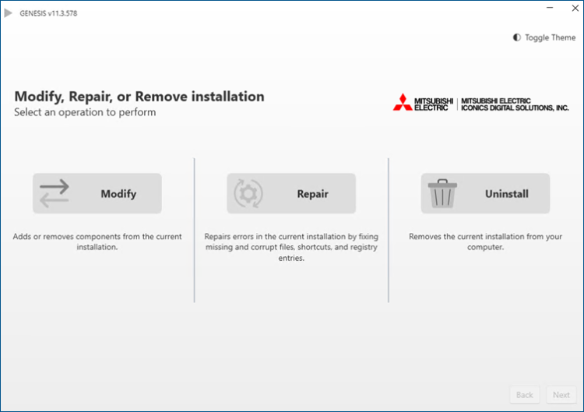Screen dimensions: 584x412
Task: Click the GENESIS v11.3.578 window title
Action: click(x=48, y=13)
